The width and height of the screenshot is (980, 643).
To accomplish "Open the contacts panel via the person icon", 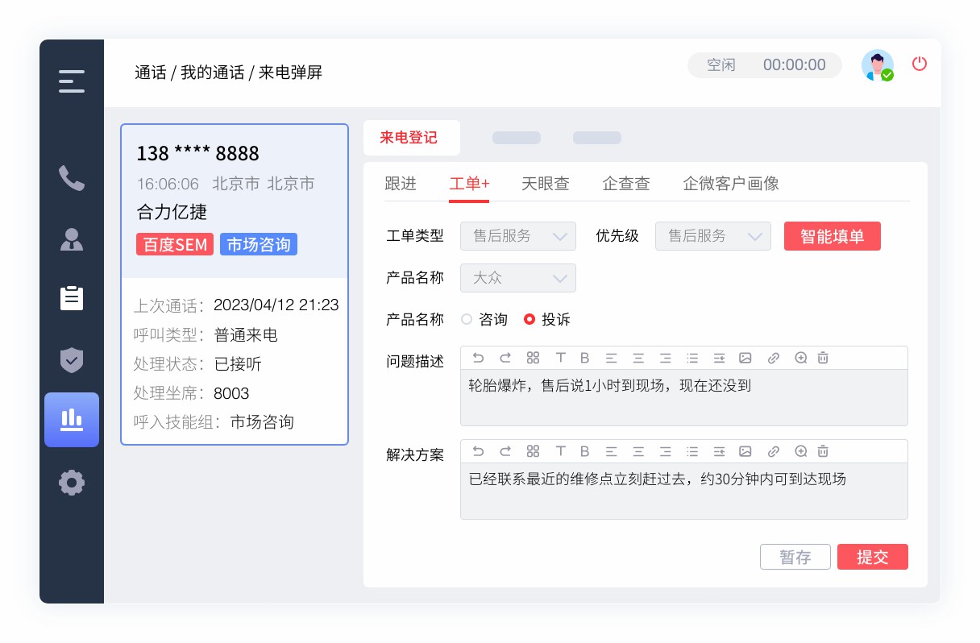I will 72,239.
